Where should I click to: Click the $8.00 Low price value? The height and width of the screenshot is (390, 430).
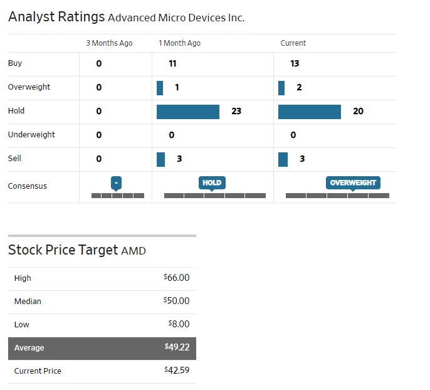(x=179, y=324)
